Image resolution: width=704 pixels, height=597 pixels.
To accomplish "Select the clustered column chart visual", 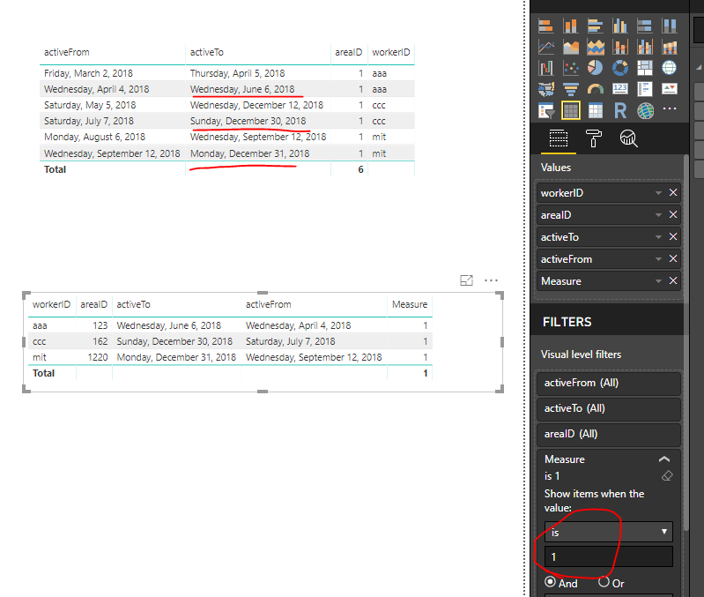I will click(620, 26).
